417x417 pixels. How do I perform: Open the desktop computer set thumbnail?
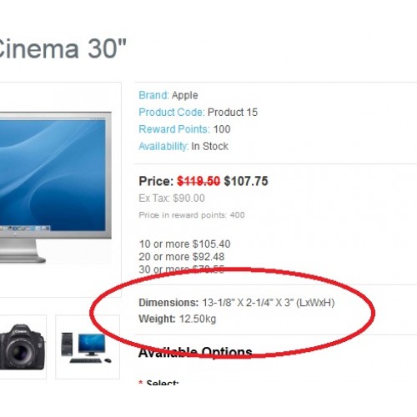pyautogui.click(x=88, y=347)
